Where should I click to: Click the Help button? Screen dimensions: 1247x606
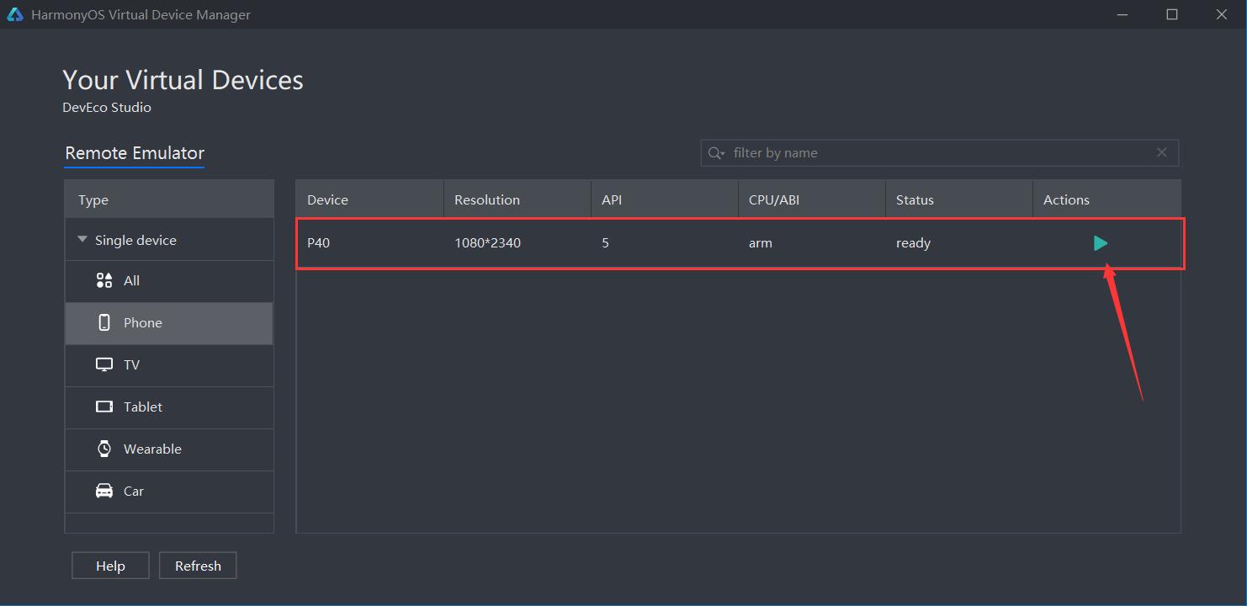click(110, 566)
